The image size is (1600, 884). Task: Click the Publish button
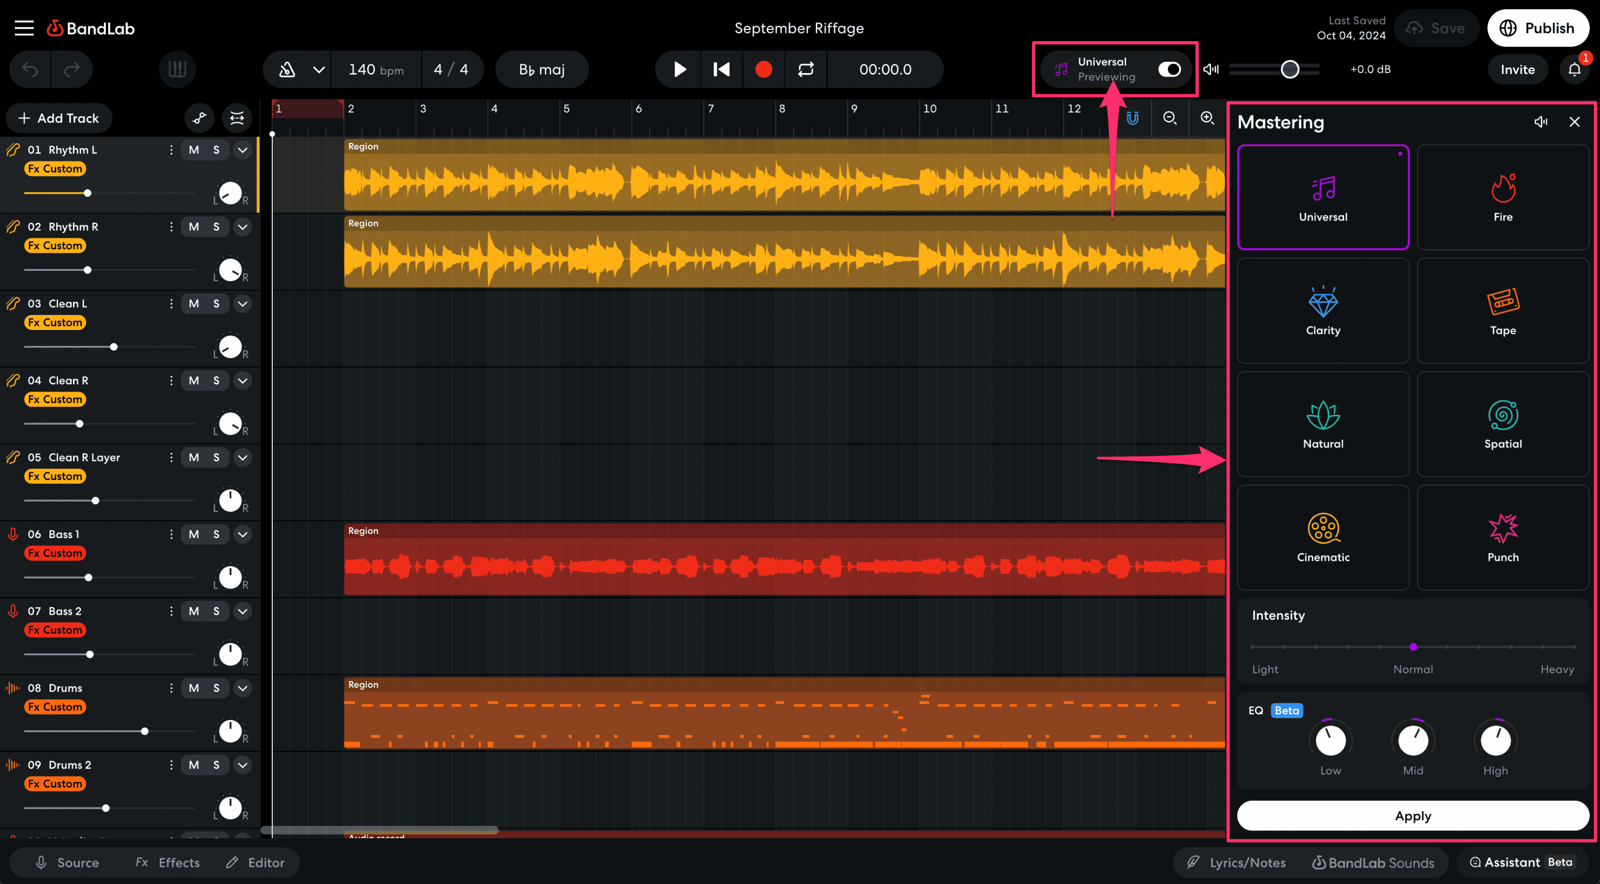(1537, 28)
